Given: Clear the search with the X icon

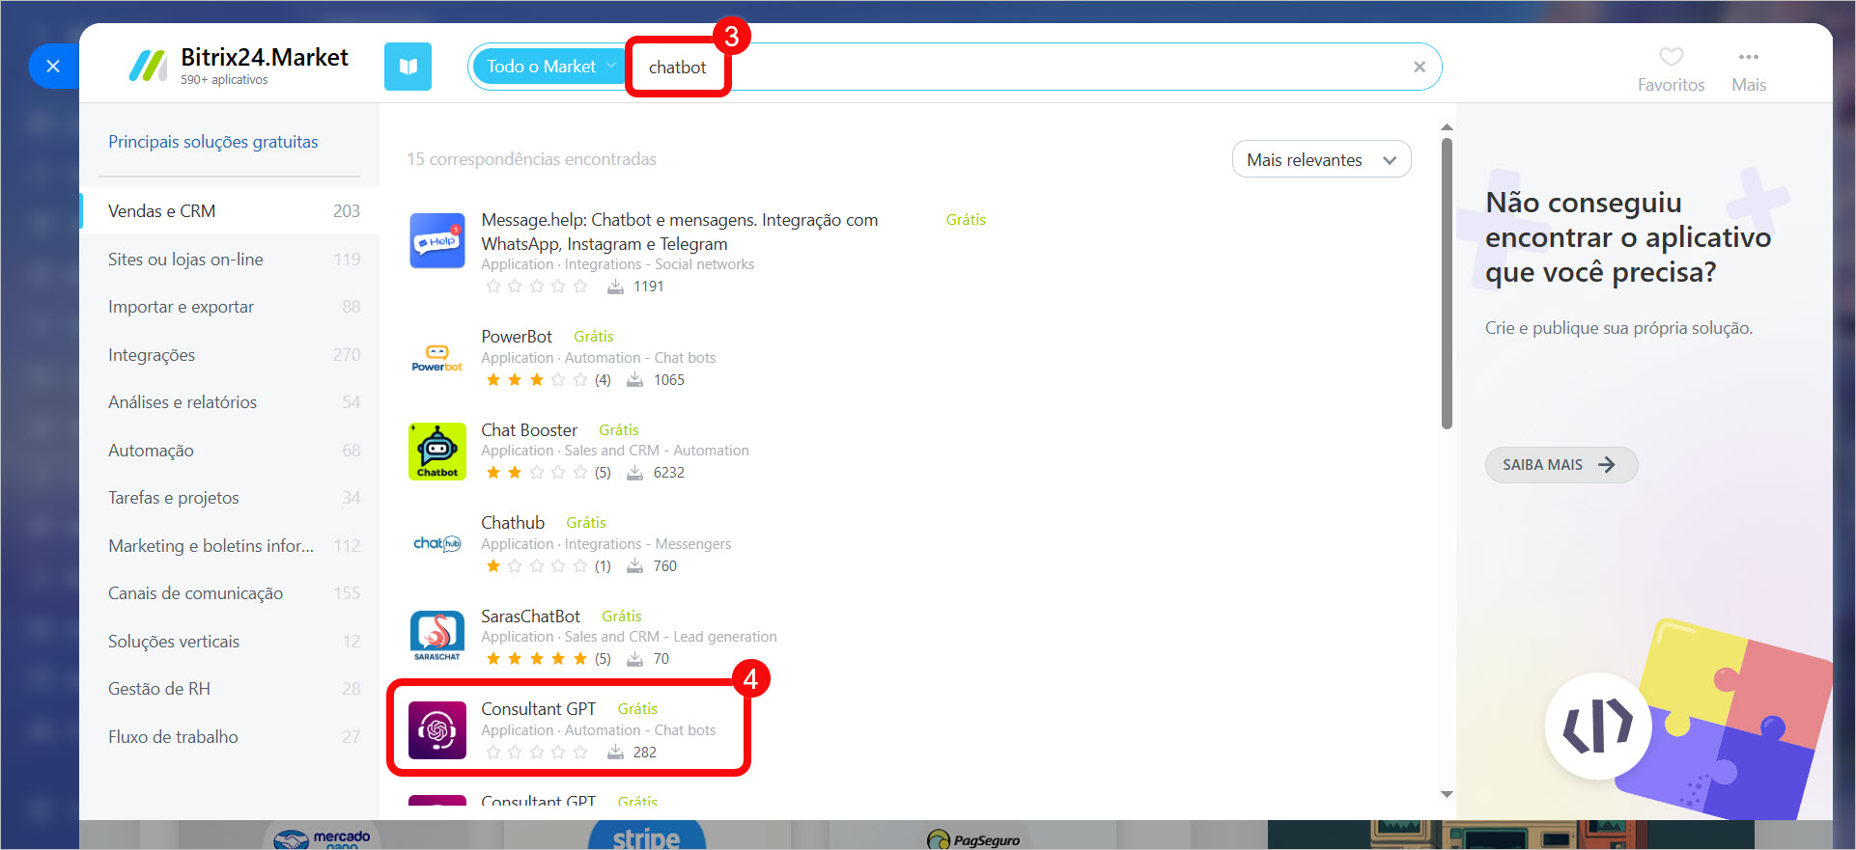Looking at the screenshot, I should click(x=1420, y=67).
